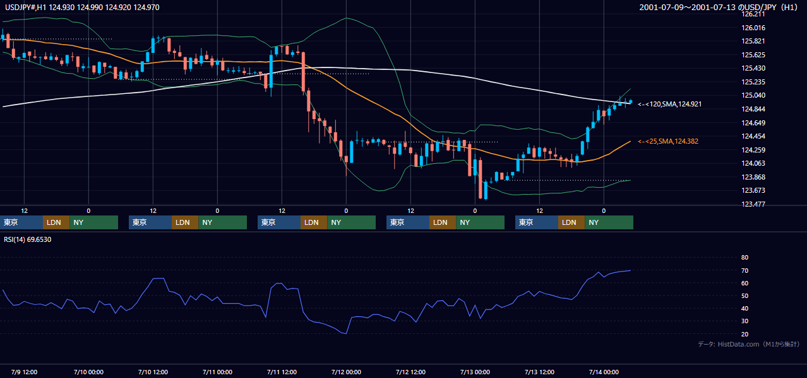Click the 7/13 00:00 time label
The width and height of the screenshot is (807, 378).
tap(475, 372)
